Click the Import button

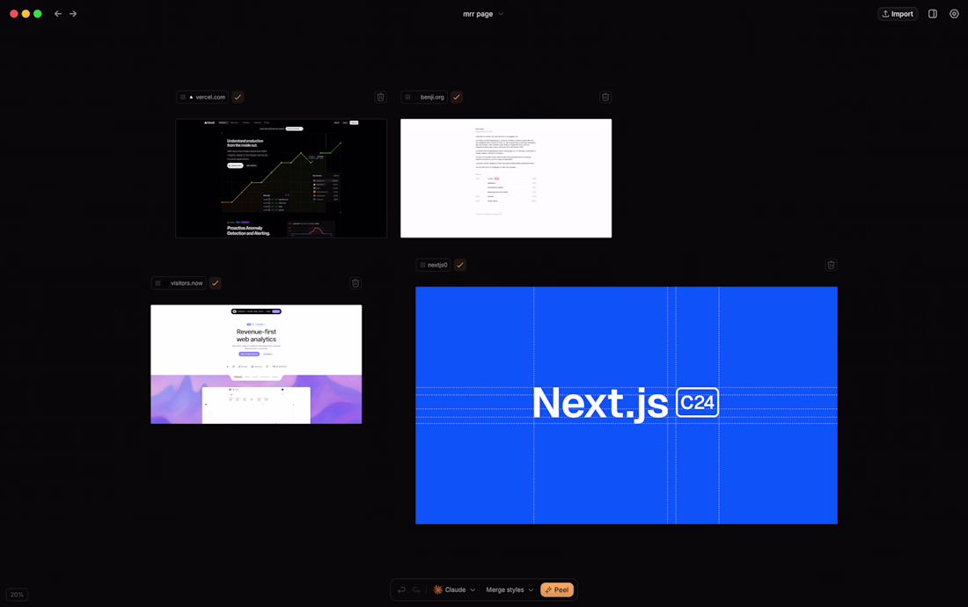point(898,13)
